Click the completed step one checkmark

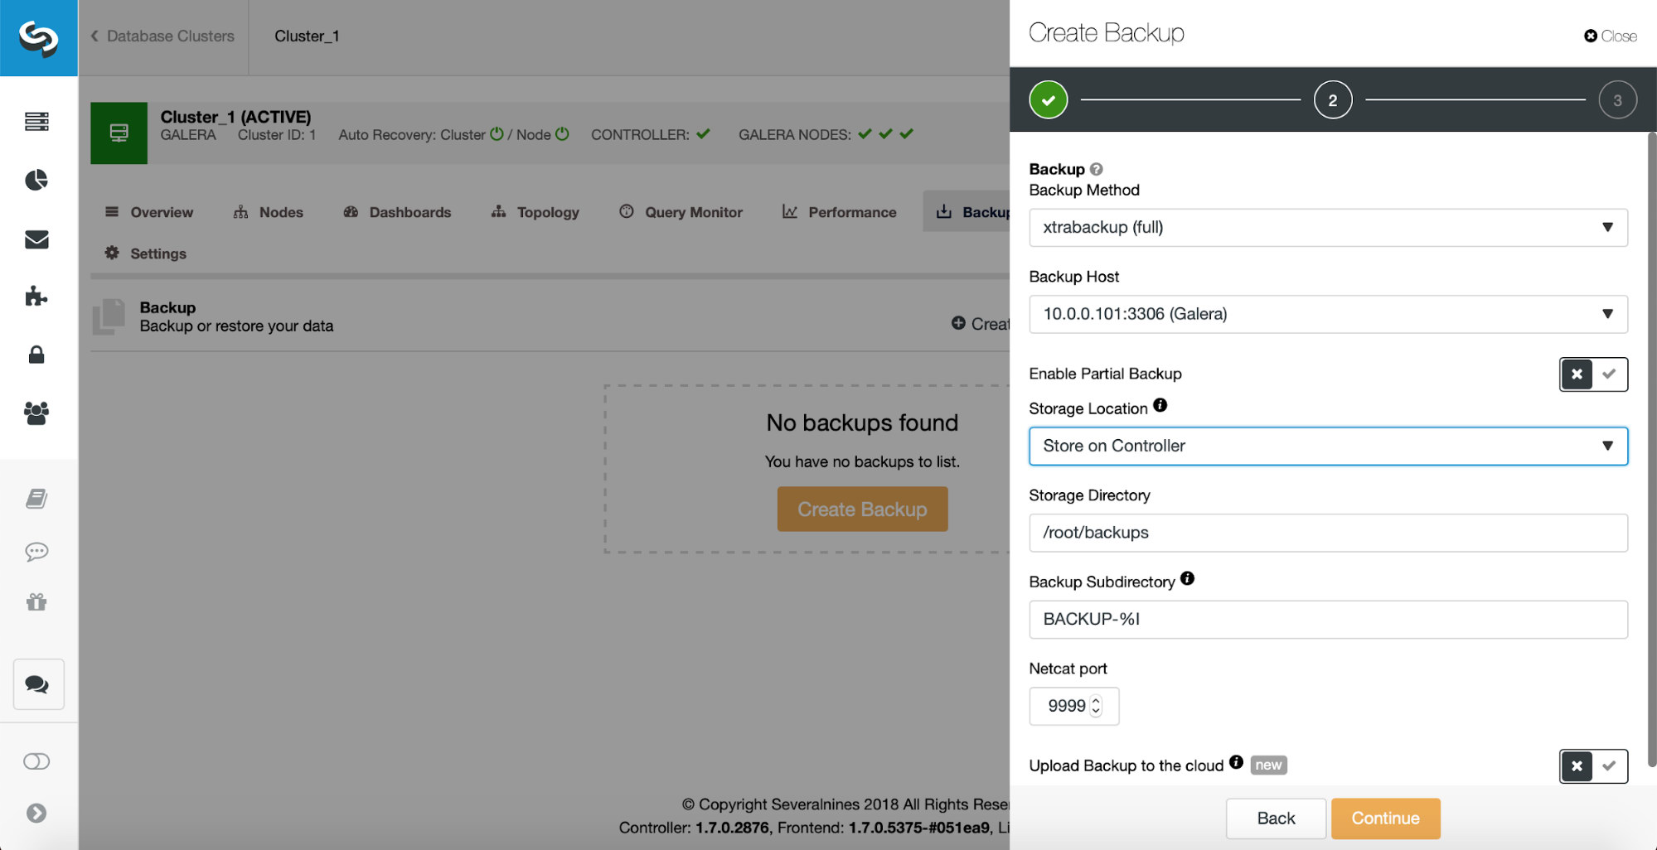click(1049, 100)
